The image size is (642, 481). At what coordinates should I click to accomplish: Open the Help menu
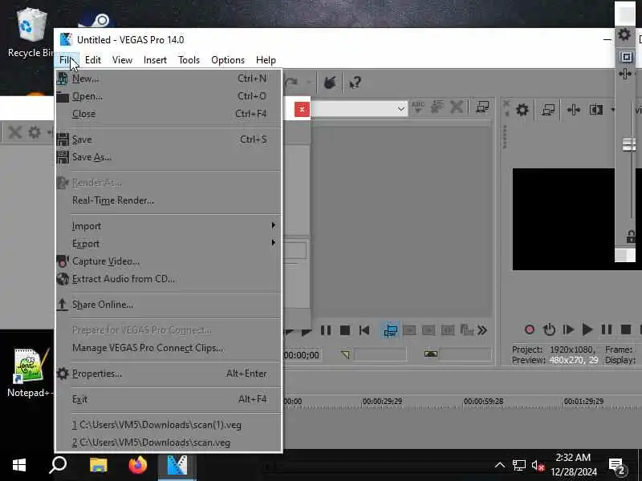[x=266, y=60]
